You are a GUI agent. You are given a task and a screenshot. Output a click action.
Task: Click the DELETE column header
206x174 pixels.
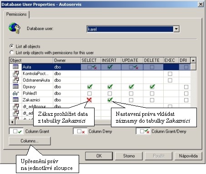click(153, 60)
